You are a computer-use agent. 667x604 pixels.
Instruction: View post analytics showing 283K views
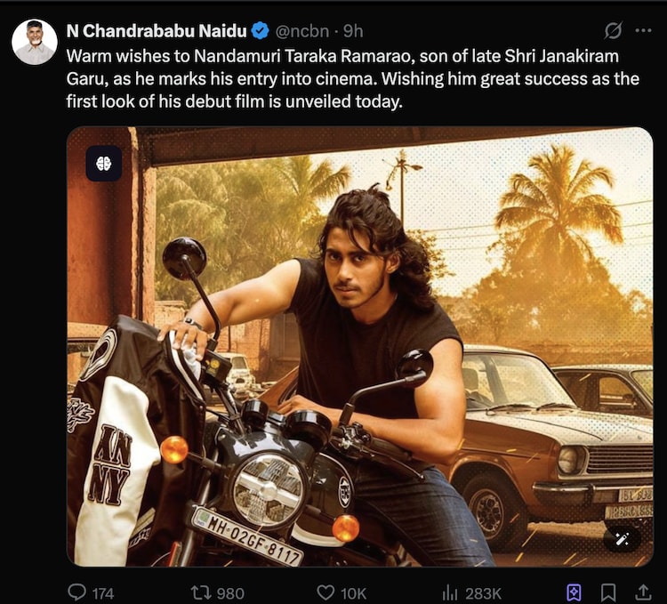point(450,592)
